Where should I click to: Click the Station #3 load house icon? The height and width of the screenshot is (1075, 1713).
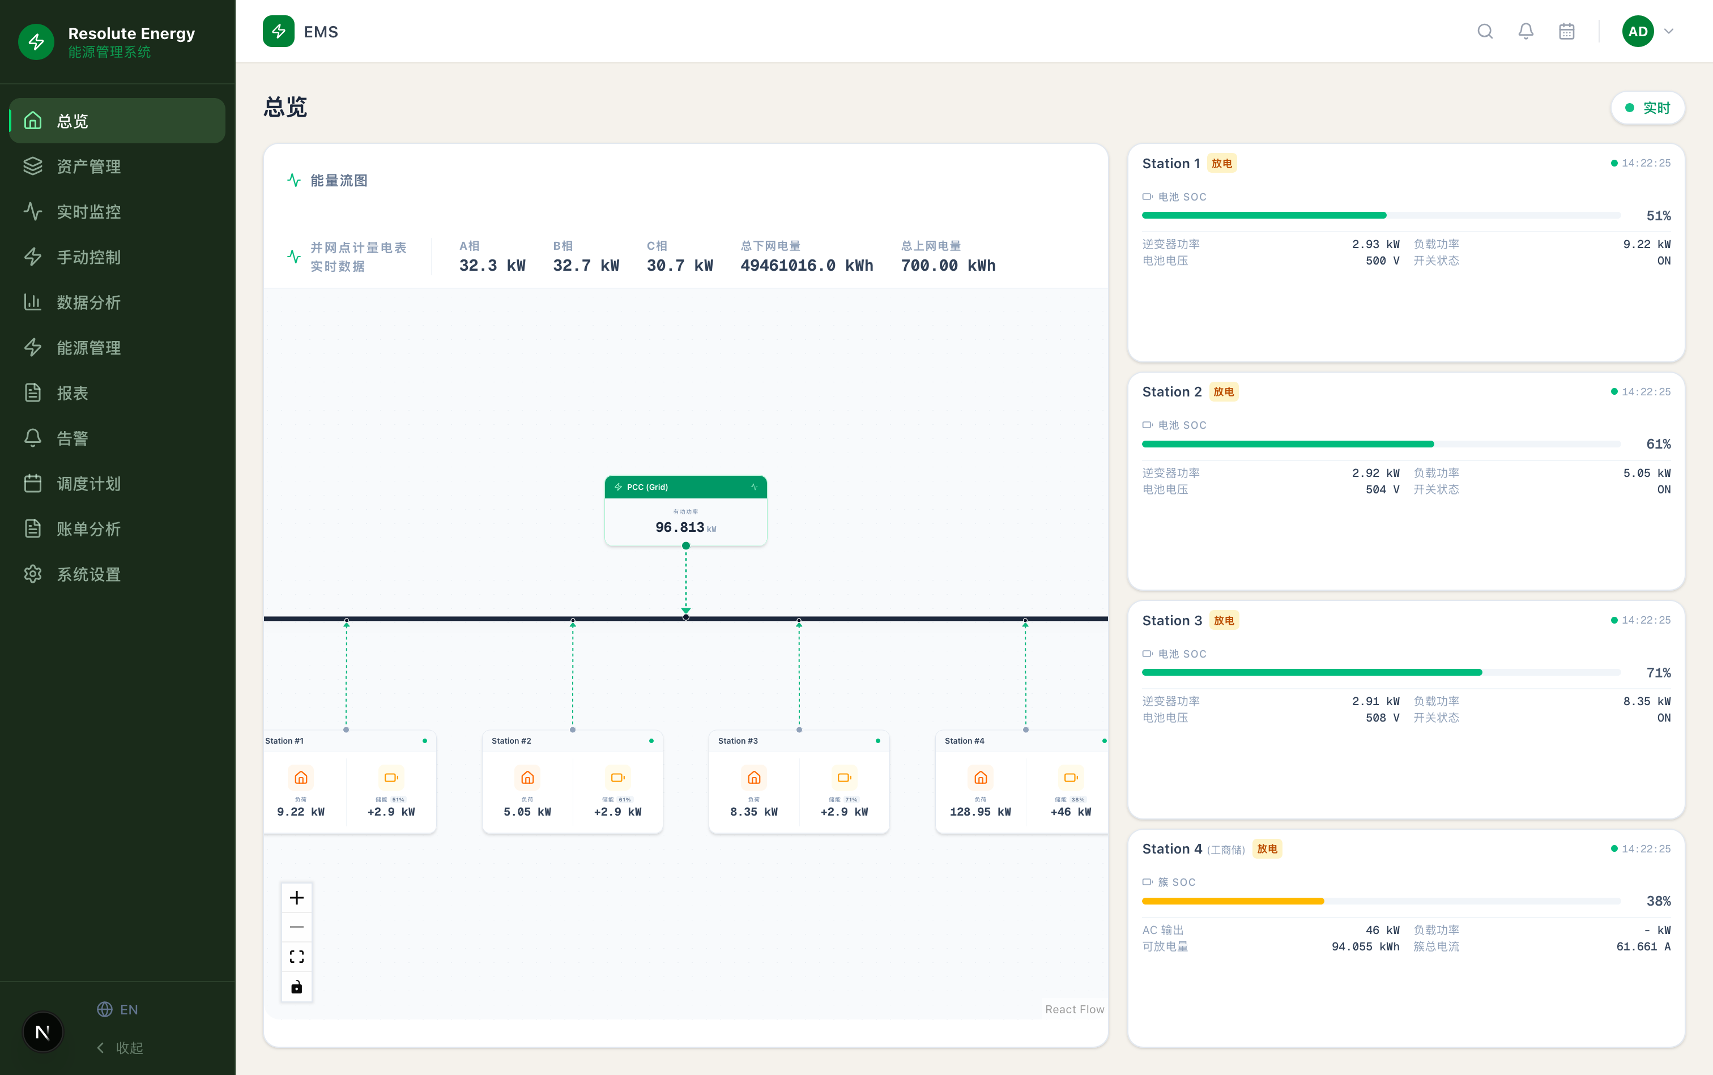pyautogui.click(x=754, y=777)
